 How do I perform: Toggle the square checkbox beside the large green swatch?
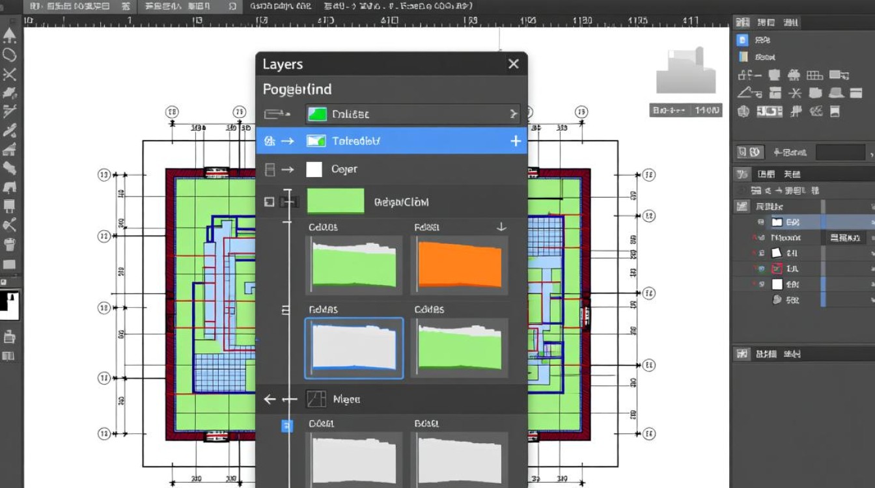coord(269,202)
